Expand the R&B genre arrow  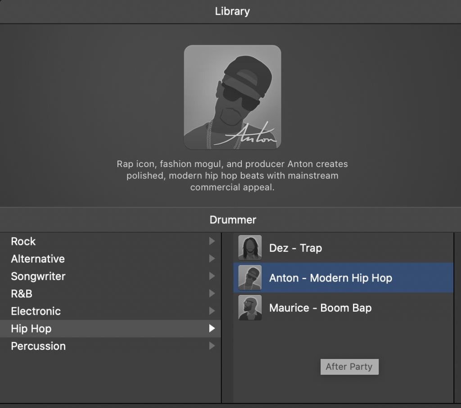(x=212, y=294)
